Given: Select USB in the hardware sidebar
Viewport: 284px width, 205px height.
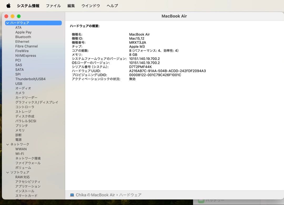Looking at the screenshot, I should (x=19, y=84).
